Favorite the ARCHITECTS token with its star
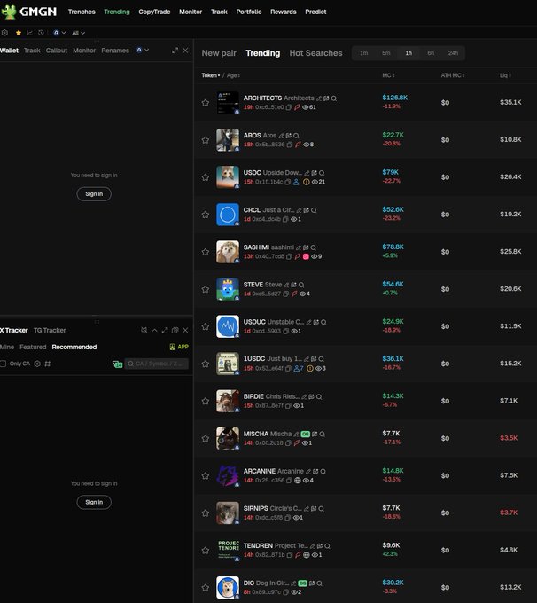Viewport: 537px width, 603px height. click(206, 103)
